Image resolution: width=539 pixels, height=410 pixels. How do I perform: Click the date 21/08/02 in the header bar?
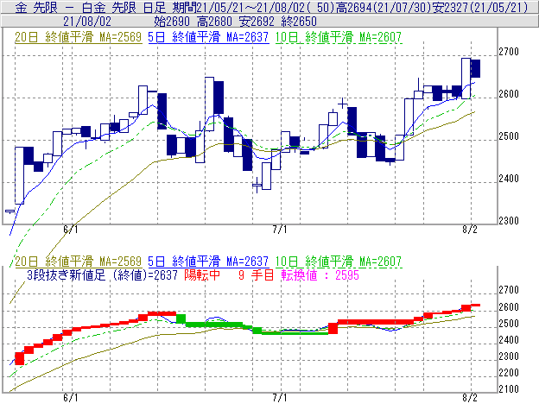(87, 22)
